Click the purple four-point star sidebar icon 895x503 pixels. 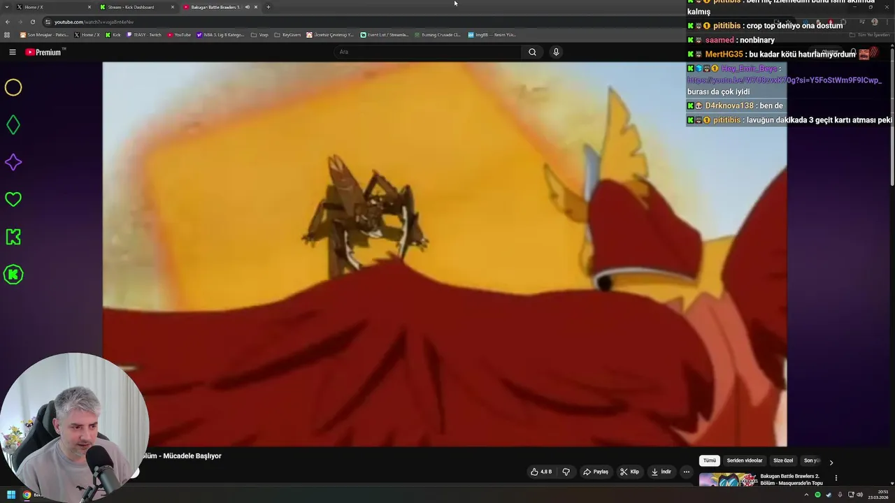click(x=13, y=162)
